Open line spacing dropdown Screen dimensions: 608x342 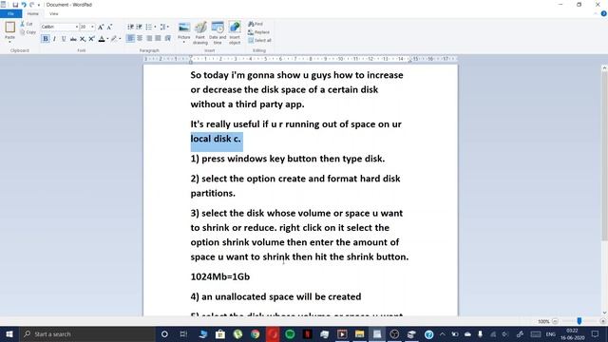coord(164,27)
